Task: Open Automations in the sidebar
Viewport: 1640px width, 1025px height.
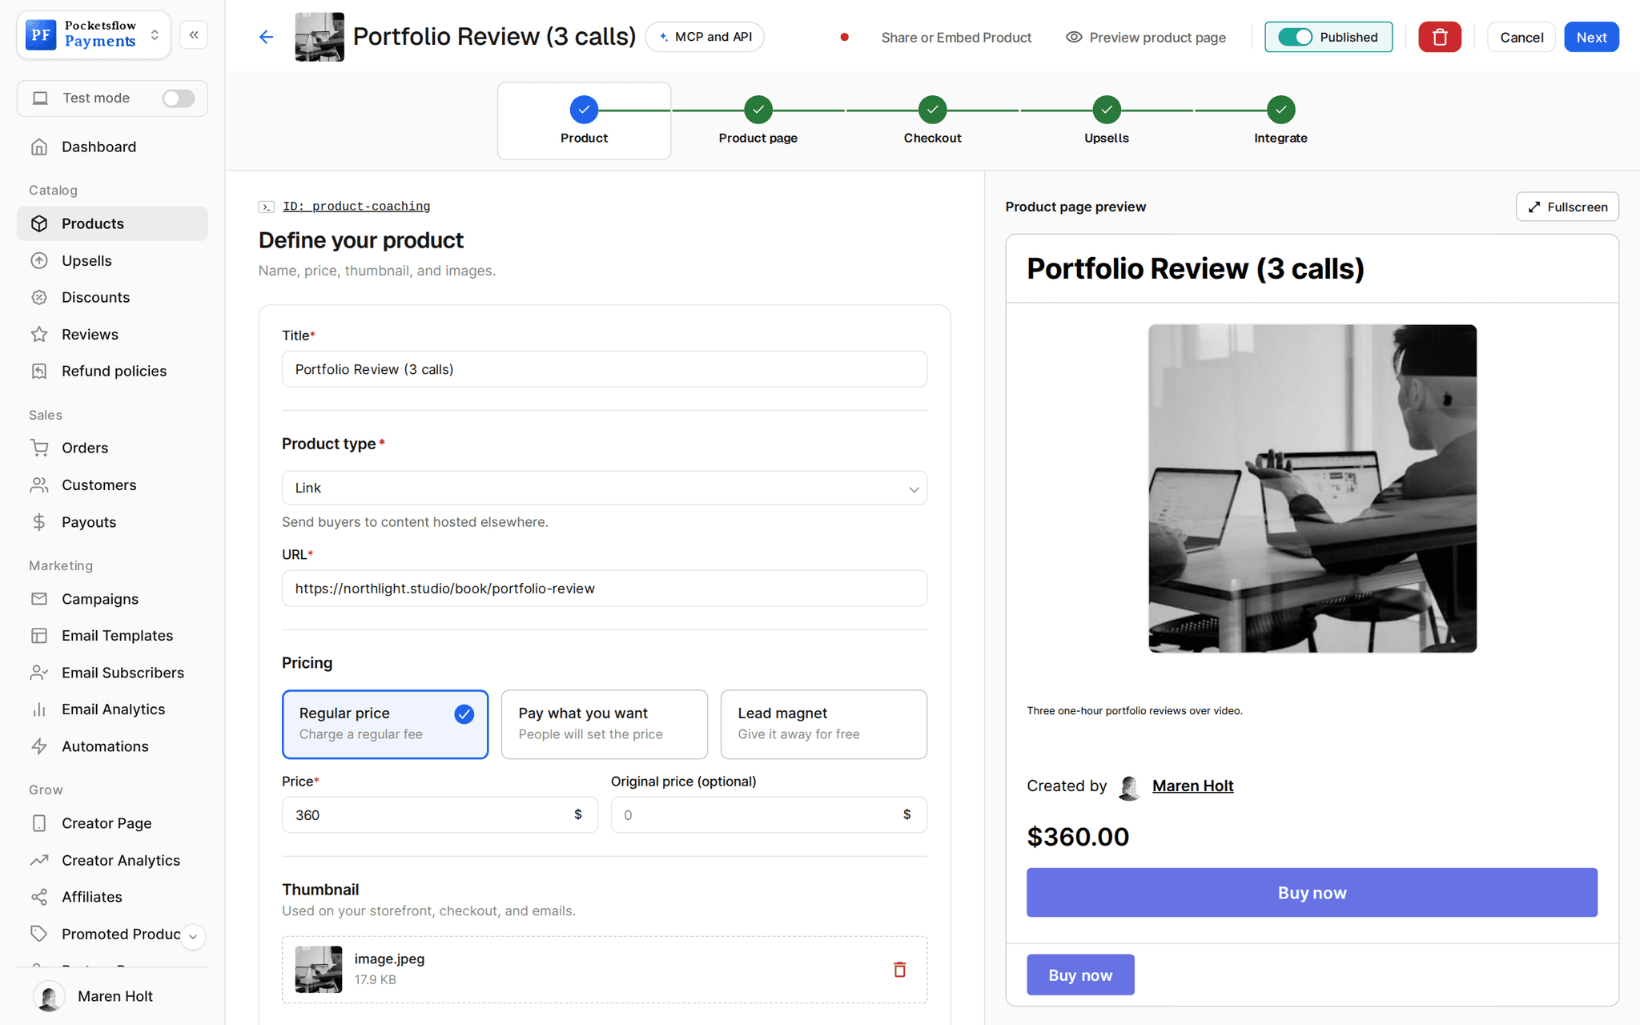Action: pos(112,746)
